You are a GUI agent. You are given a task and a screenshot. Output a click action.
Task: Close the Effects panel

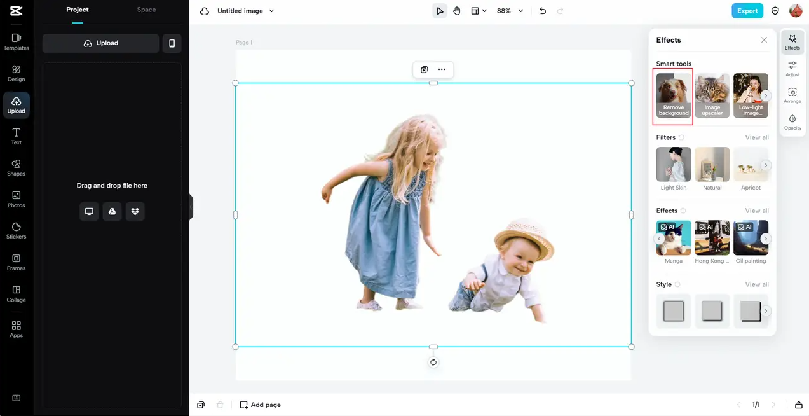[764, 40]
